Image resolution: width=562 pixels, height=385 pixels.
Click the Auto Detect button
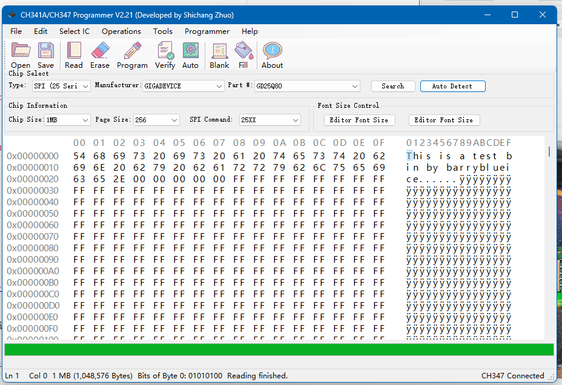point(452,87)
